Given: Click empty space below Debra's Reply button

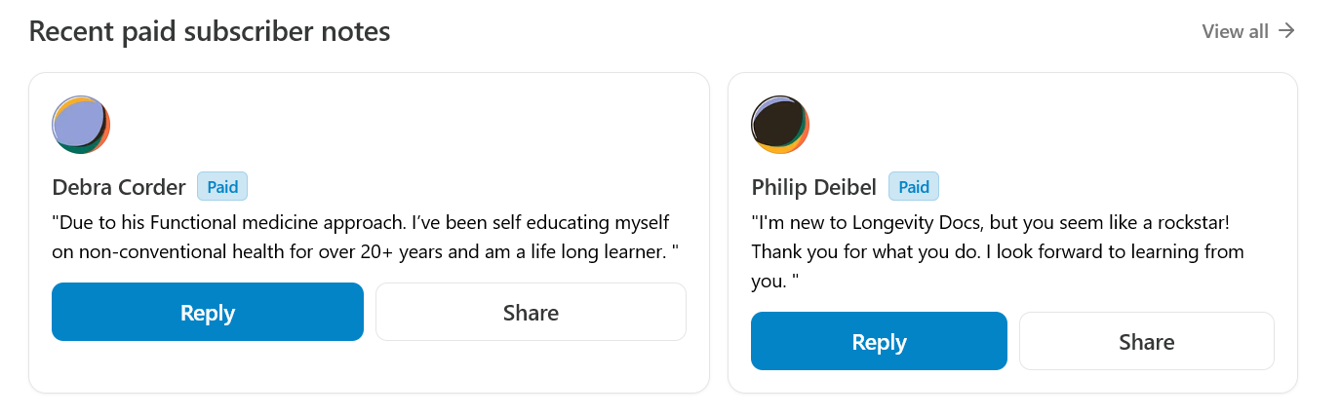Looking at the screenshot, I should pyautogui.click(x=208, y=366).
